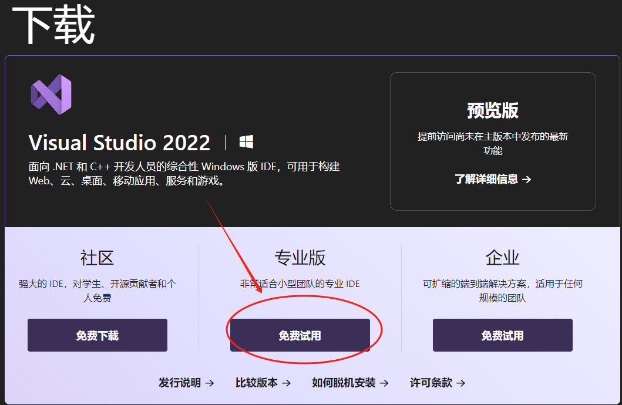Click 免费试用 button under 专业版
Image resolution: width=622 pixels, height=405 pixels.
pyautogui.click(x=300, y=335)
